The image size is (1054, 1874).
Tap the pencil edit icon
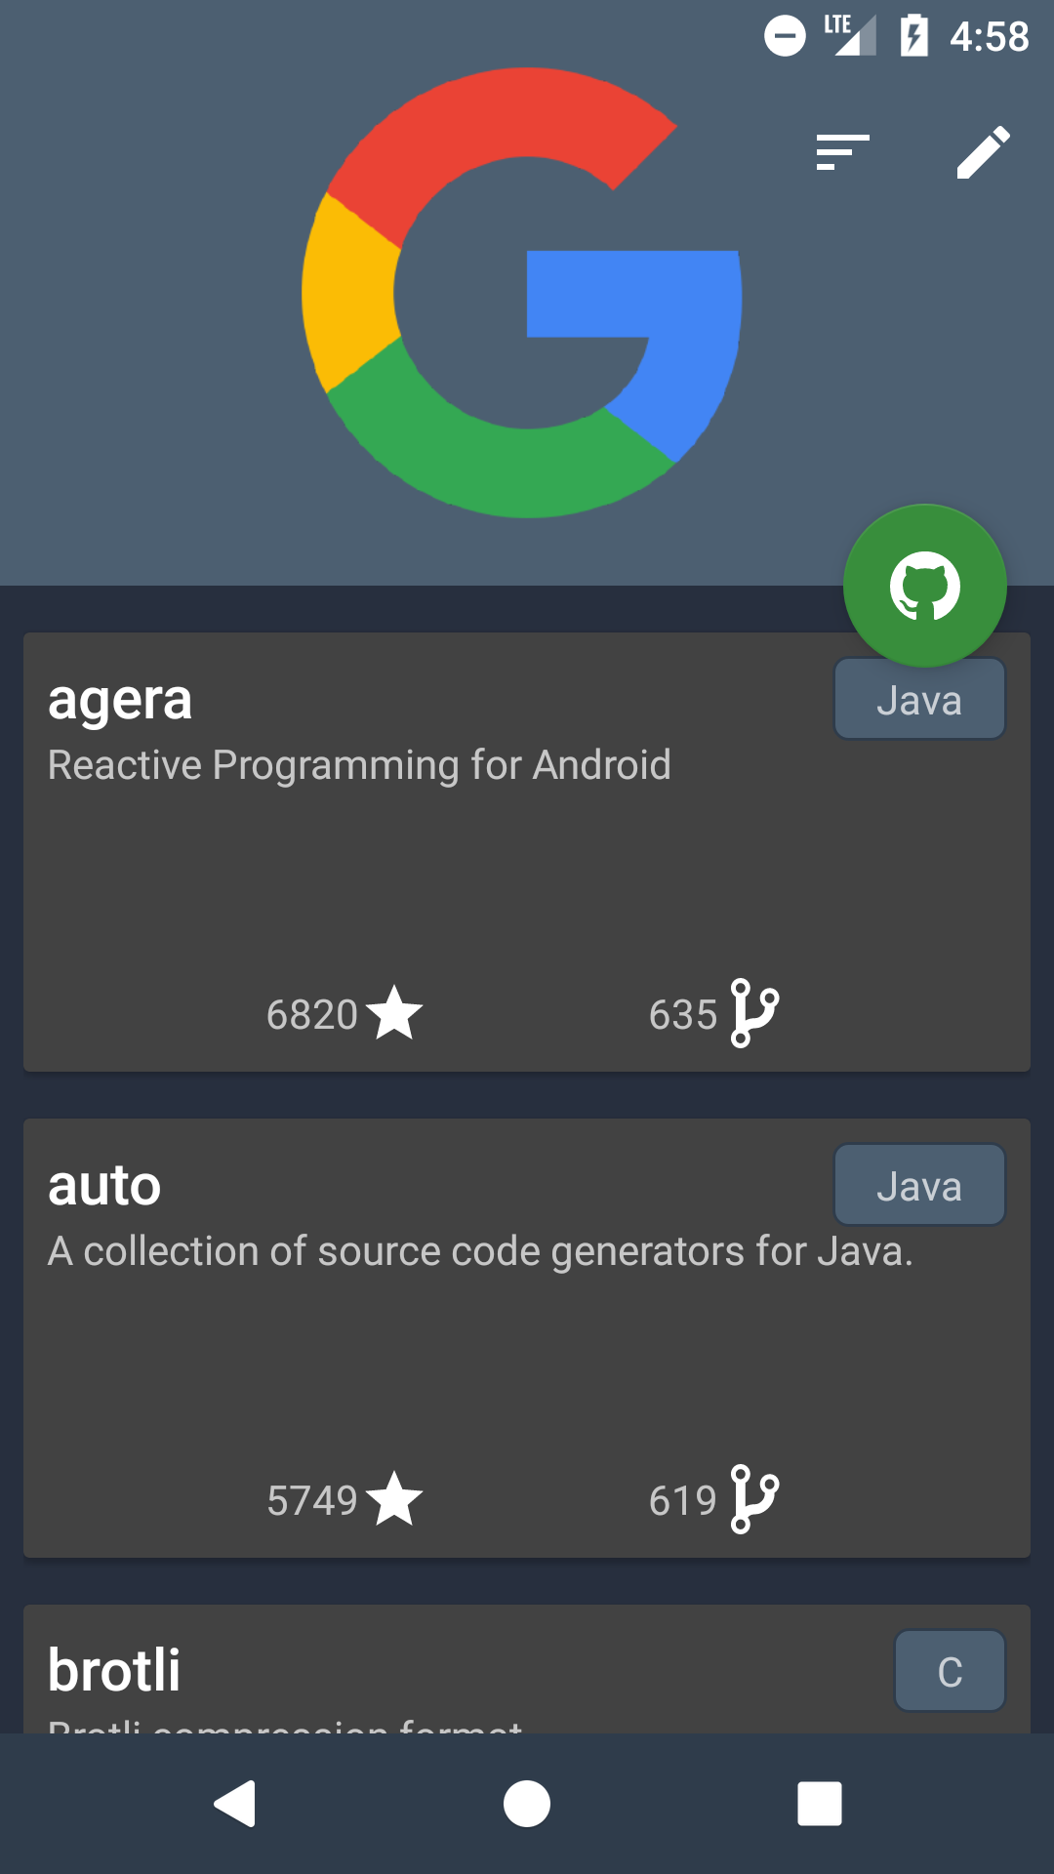983,152
